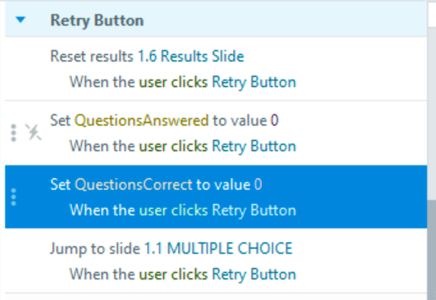Click the disabled trigger icon beside QuestionsAnswered

[33, 132]
